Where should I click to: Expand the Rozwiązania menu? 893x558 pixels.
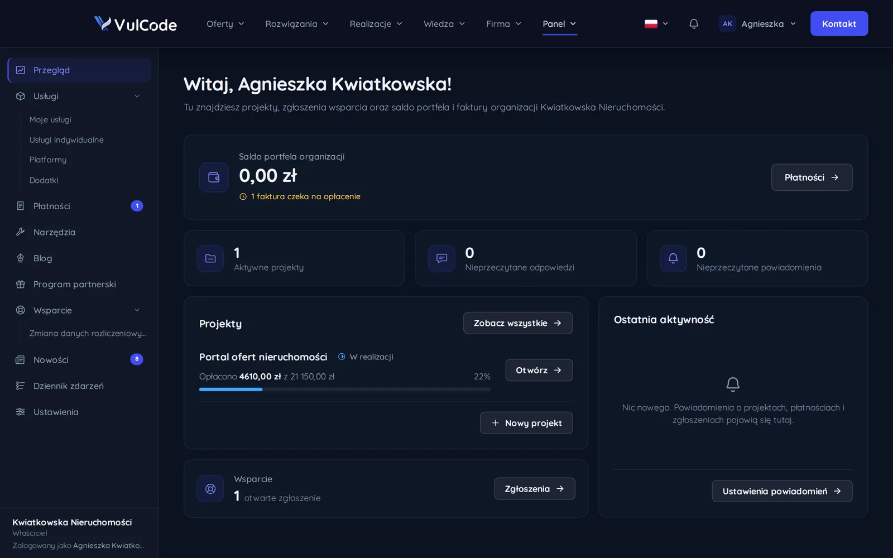[297, 23]
